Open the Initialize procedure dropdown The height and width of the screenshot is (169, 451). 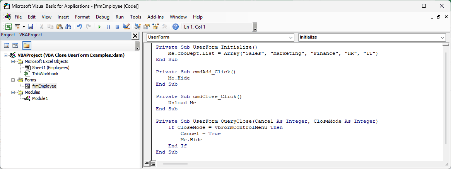click(442, 37)
